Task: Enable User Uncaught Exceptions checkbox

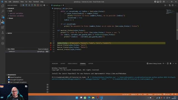Action: pyautogui.click(x=9, y=82)
